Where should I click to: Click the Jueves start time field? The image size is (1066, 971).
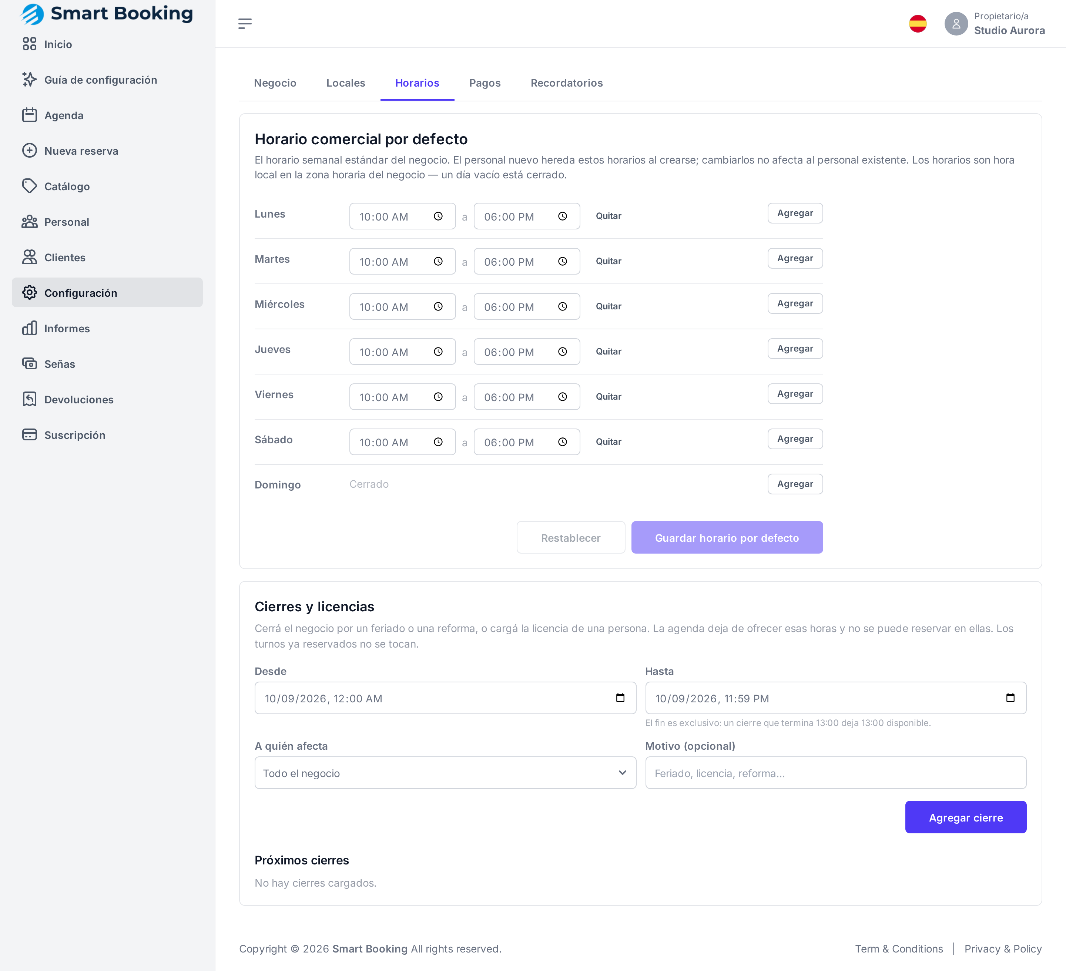tap(402, 352)
